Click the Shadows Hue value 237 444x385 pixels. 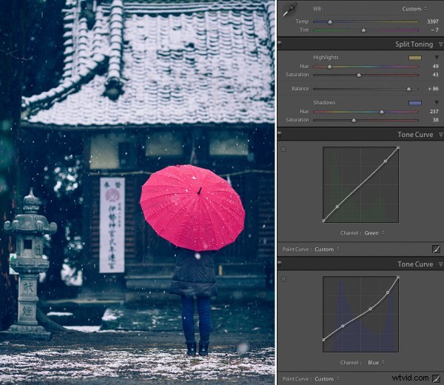point(434,112)
